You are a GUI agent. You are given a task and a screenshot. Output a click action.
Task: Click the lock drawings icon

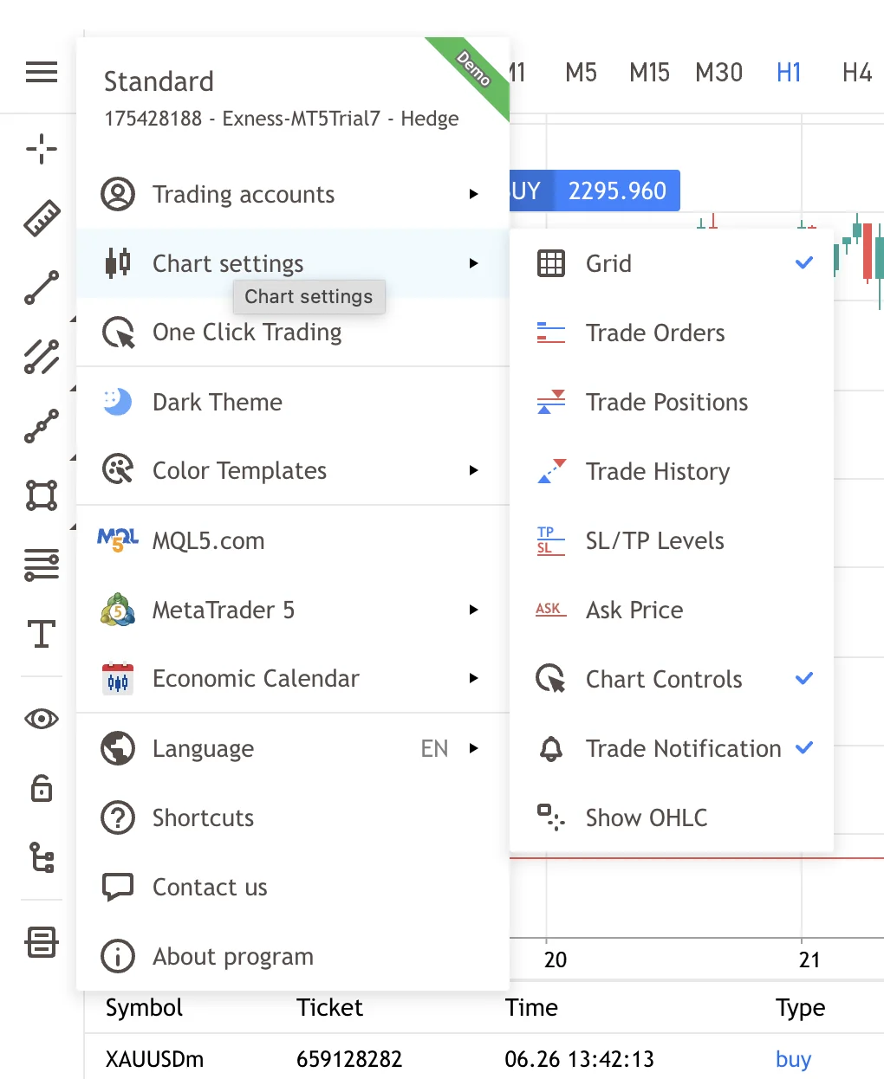tap(42, 788)
